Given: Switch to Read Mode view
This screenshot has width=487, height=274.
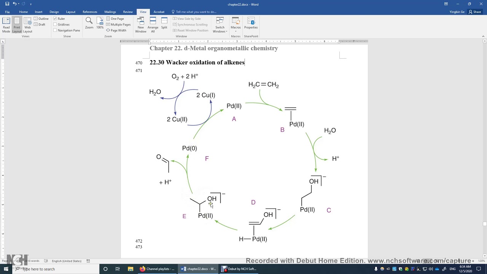Looking at the screenshot, I should (x=6, y=25).
